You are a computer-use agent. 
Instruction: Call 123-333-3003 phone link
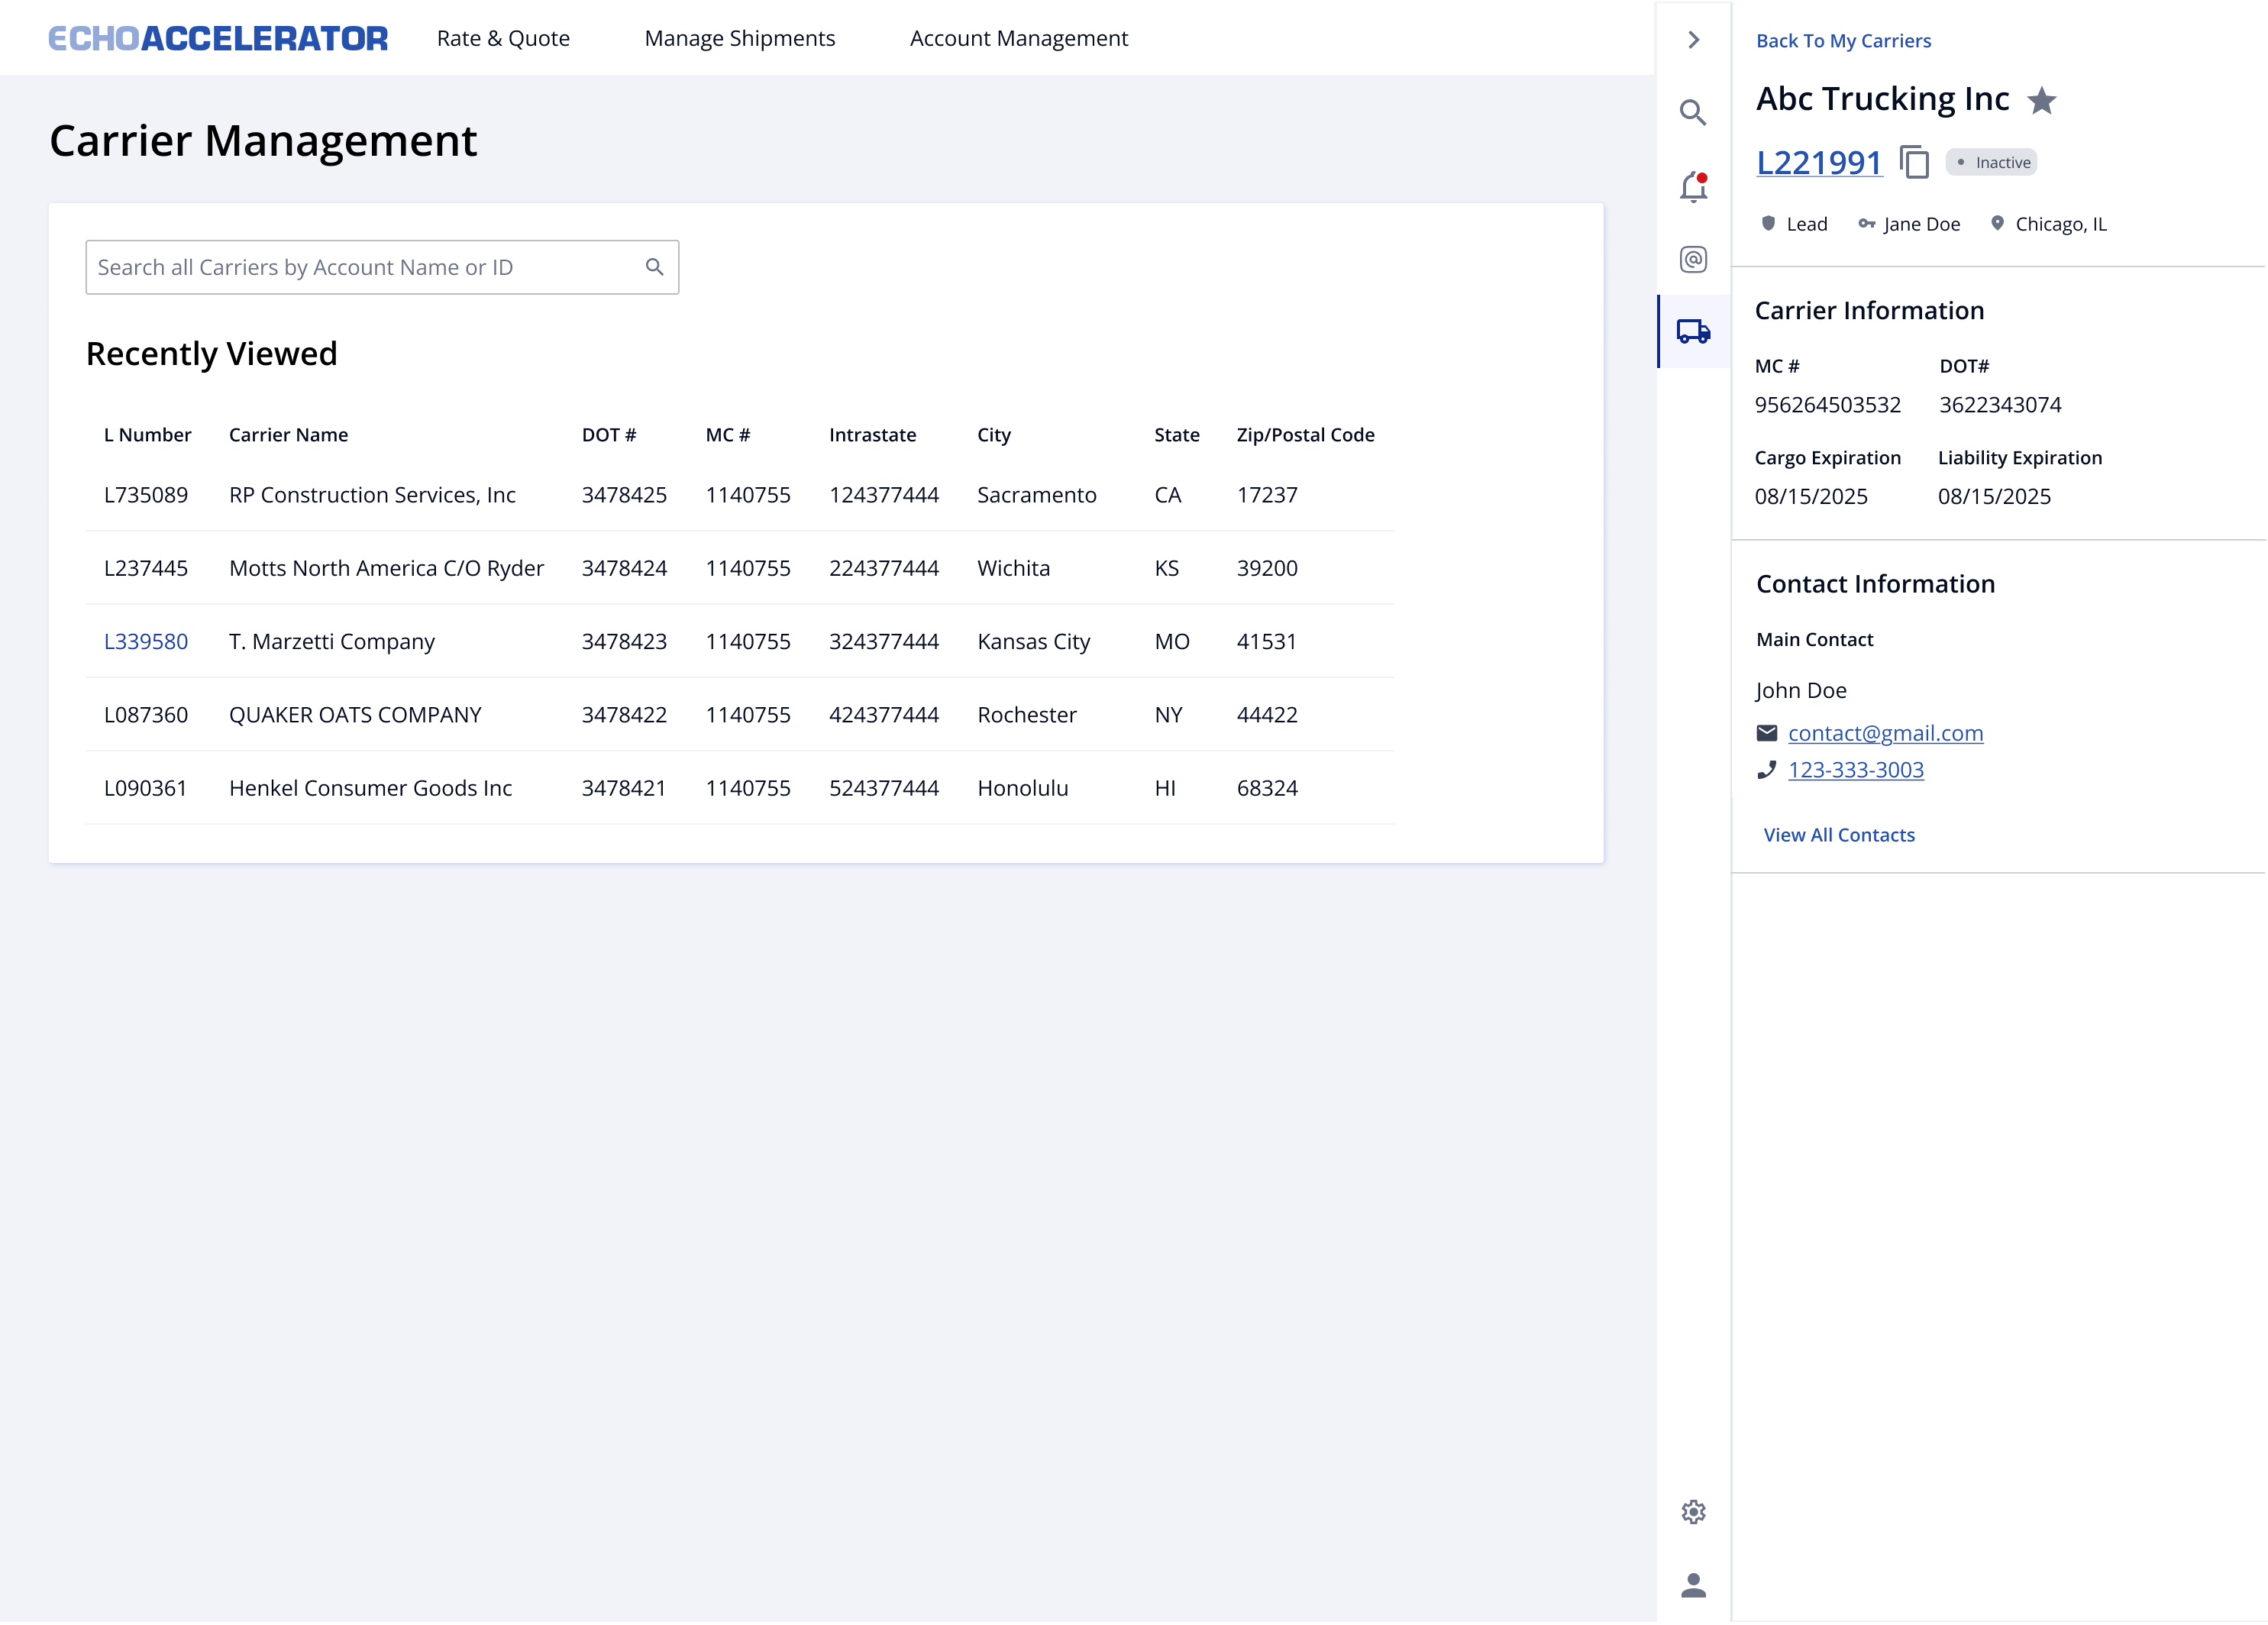coord(1855,770)
